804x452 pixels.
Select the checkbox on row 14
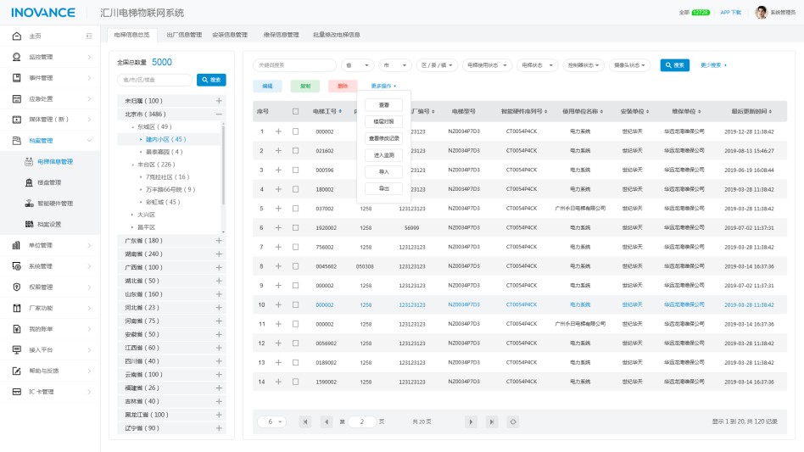295,382
